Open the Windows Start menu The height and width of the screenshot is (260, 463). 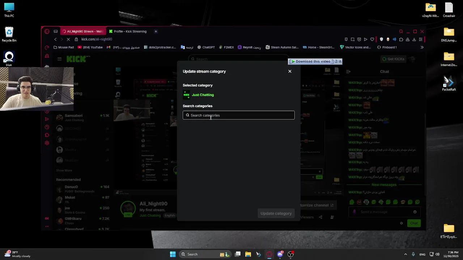pos(173,254)
